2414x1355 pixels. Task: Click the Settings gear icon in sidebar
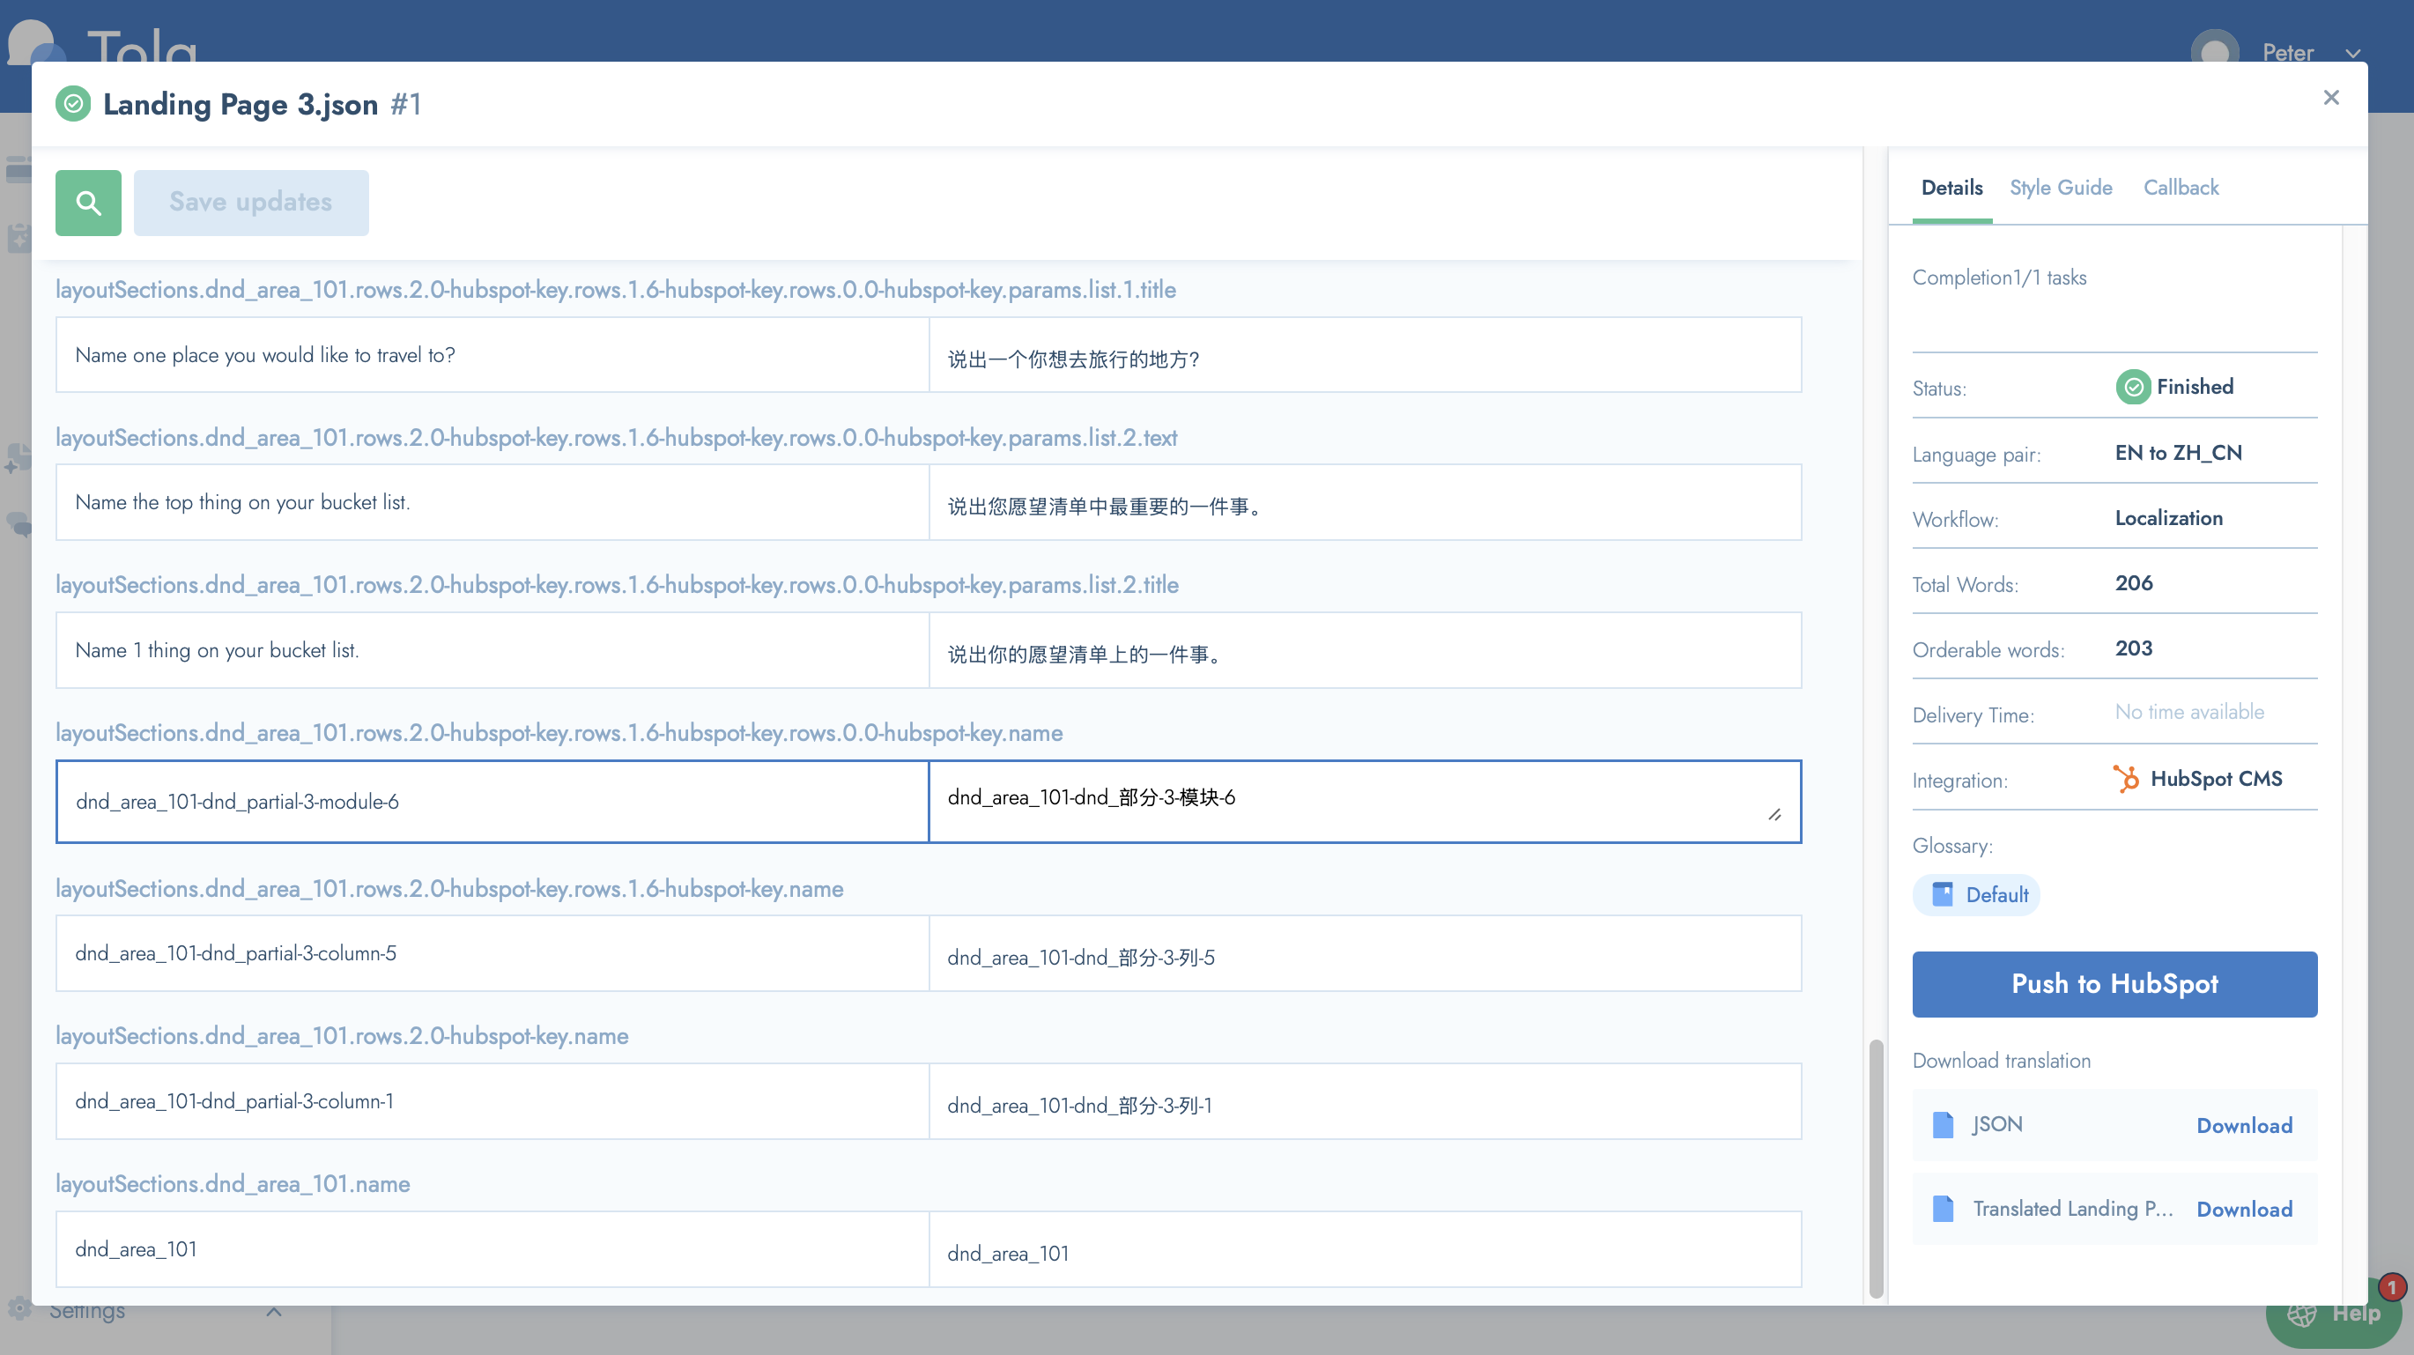pos(18,1309)
